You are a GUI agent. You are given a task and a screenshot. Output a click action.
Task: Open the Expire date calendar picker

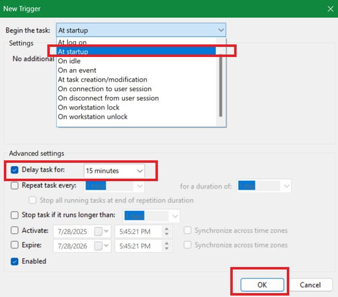pos(99,246)
